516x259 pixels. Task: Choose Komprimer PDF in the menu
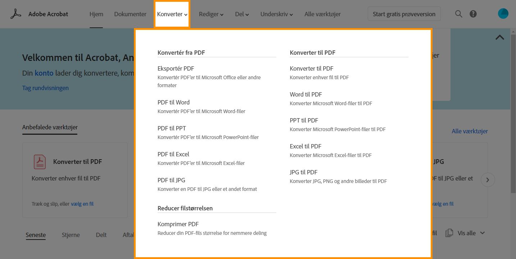click(178, 224)
